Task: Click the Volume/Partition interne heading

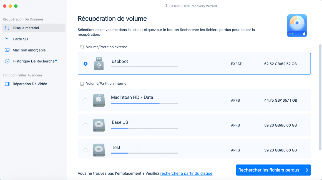Action: point(106,83)
